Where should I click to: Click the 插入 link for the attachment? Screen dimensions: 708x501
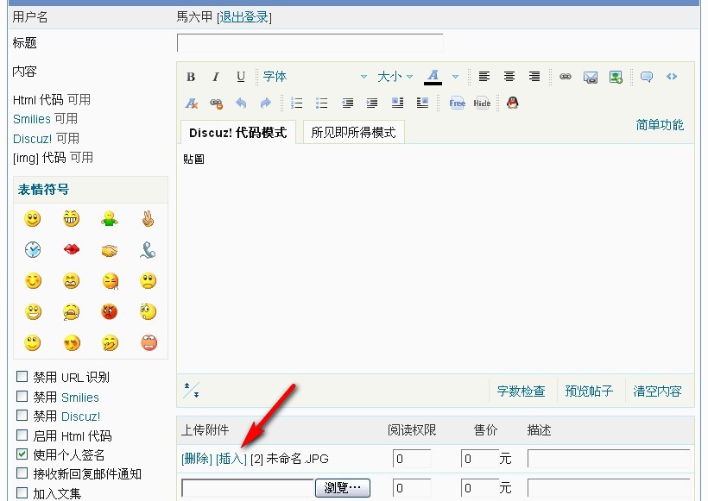click(231, 459)
